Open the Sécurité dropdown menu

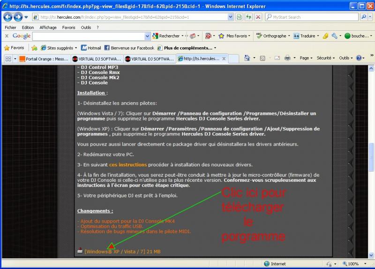[325, 58]
